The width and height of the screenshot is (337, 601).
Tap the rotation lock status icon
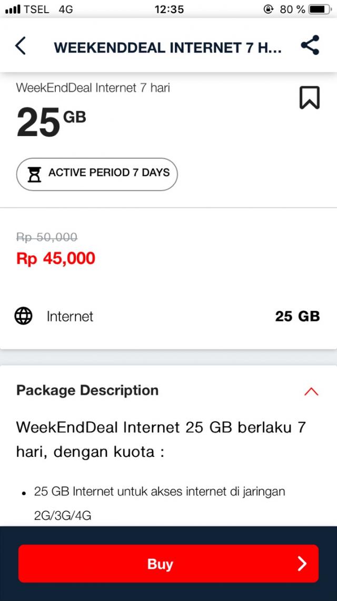point(269,9)
